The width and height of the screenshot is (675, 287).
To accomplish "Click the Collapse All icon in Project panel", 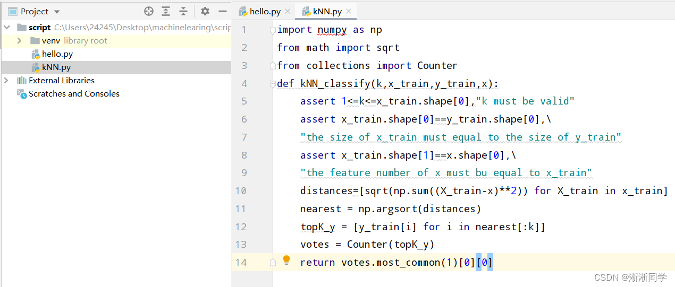I will 183,11.
